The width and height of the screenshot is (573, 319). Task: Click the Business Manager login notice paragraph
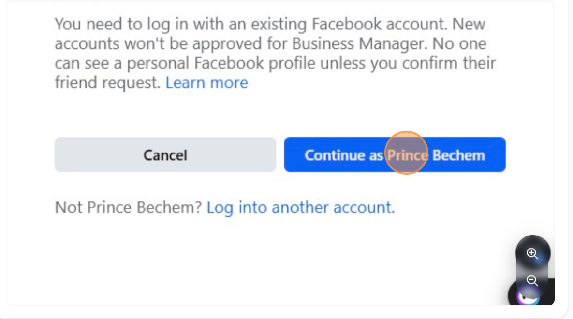[x=271, y=53]
